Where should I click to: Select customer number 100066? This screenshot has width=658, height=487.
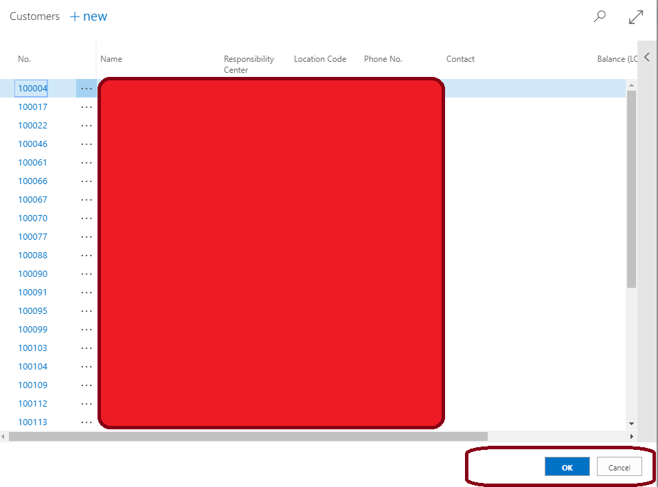pyautogui.click(x=32, y=181)
